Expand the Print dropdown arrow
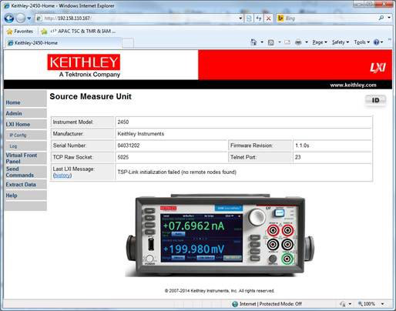Screen dimensions: 396x311 (307, 42)
